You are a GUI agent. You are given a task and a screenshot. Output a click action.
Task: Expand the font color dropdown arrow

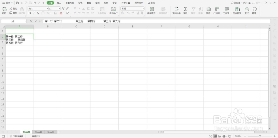pyautogui.click(x=63, y=13)
